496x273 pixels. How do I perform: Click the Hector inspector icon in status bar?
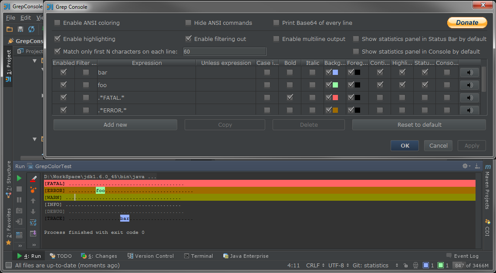(x=415, y=266)
